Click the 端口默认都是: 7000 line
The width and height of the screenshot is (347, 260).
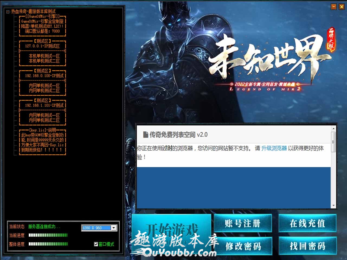pos(43,31)
